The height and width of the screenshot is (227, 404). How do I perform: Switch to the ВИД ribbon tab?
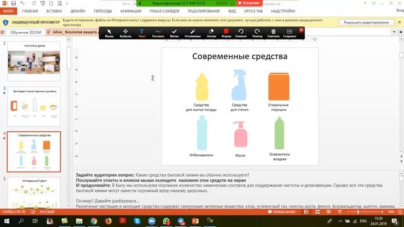[x=232, y=11]
